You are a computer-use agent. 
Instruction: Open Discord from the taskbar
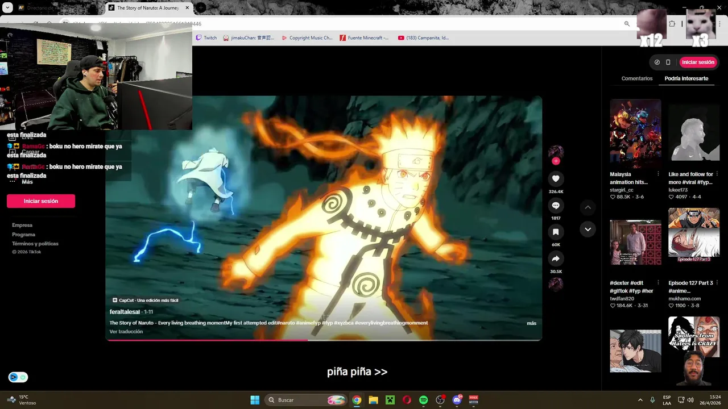point(457,400)
